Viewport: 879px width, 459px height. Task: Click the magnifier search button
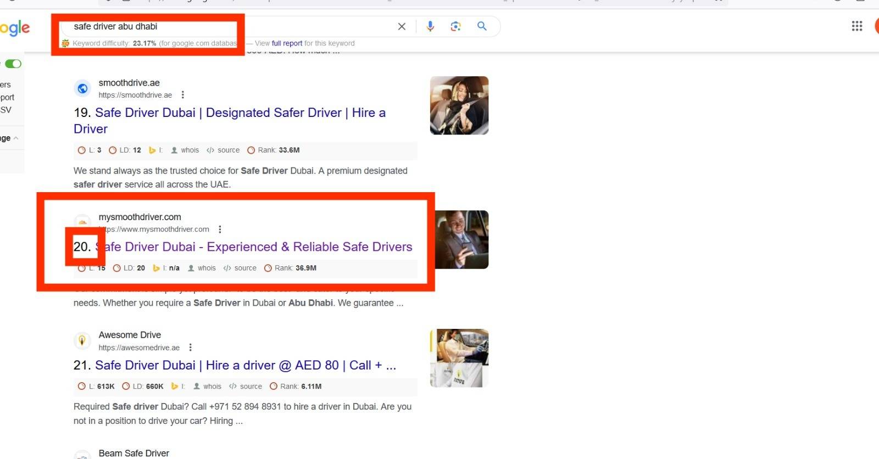point(482,26)
